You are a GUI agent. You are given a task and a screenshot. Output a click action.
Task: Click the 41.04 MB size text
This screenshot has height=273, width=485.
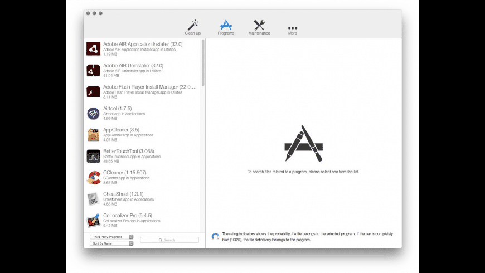point(111,75)
